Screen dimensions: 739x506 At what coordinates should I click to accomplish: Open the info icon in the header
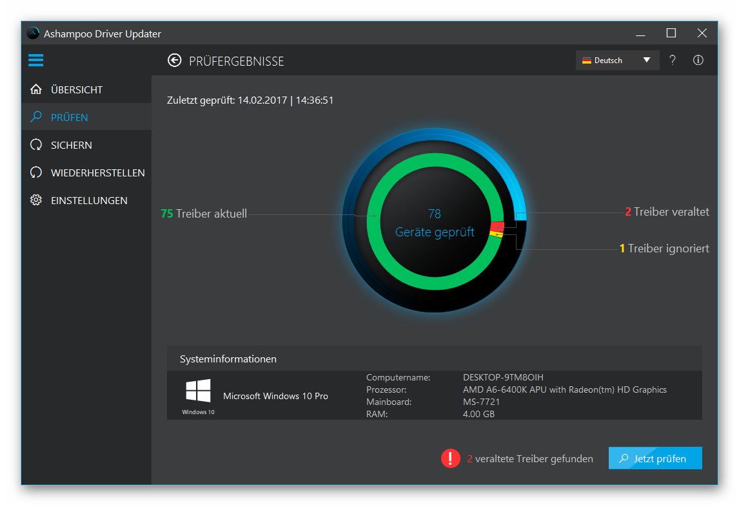[x=698, y=60]
